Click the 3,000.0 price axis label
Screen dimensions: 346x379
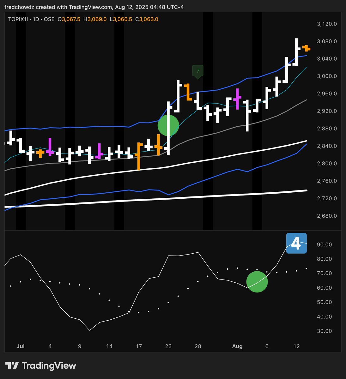point(327,76)
